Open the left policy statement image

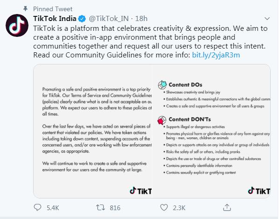point(92,131)
